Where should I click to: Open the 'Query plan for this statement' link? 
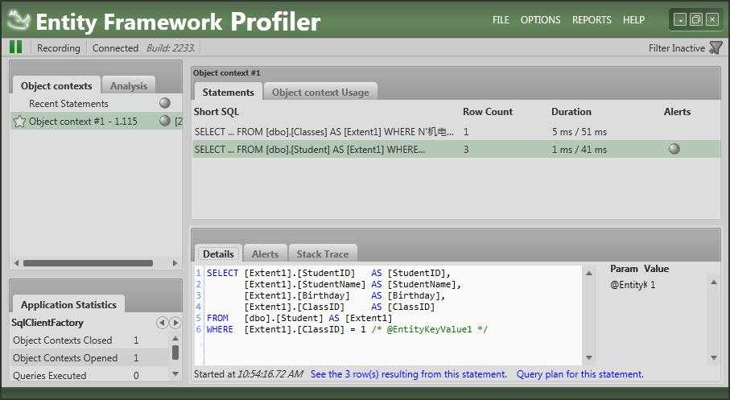click(x=580, y=374)
